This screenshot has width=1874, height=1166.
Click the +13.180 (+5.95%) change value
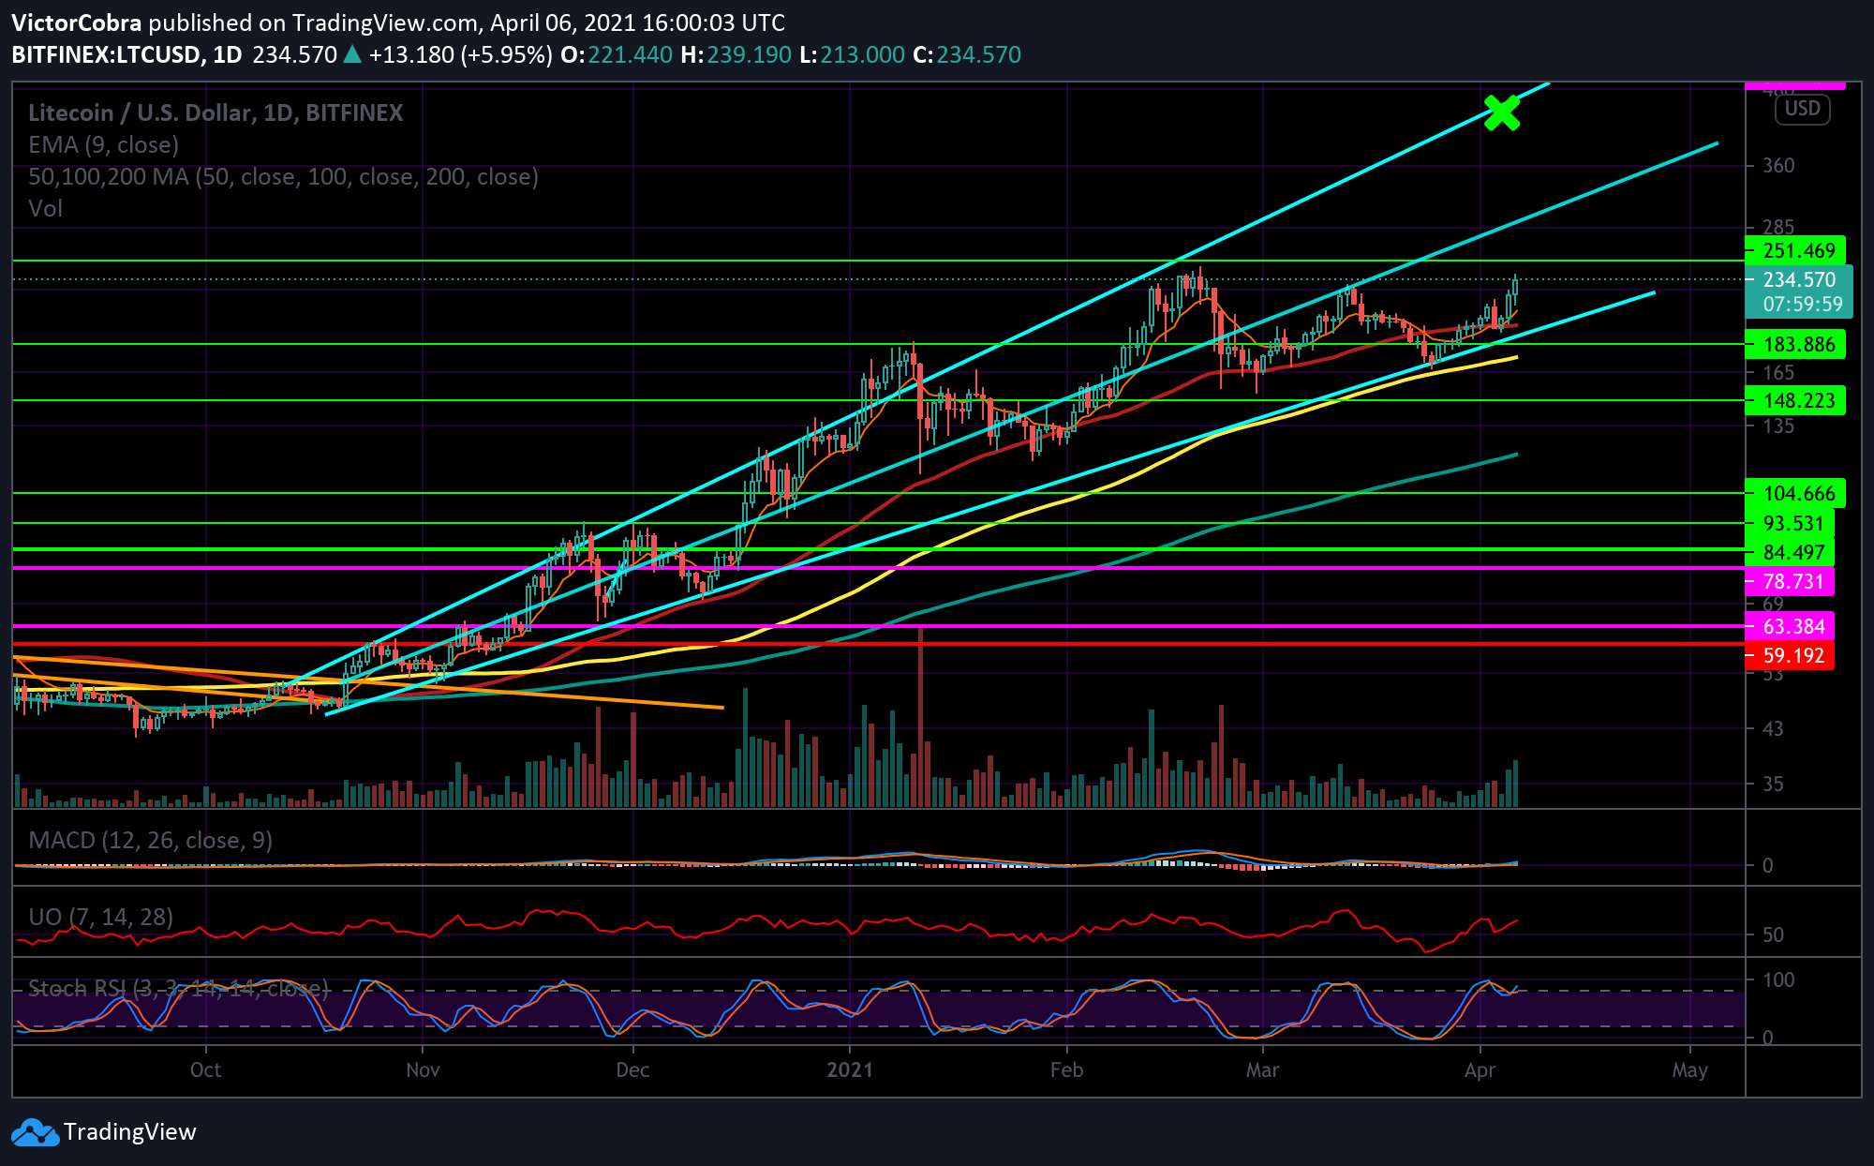(x=460, y=54)
